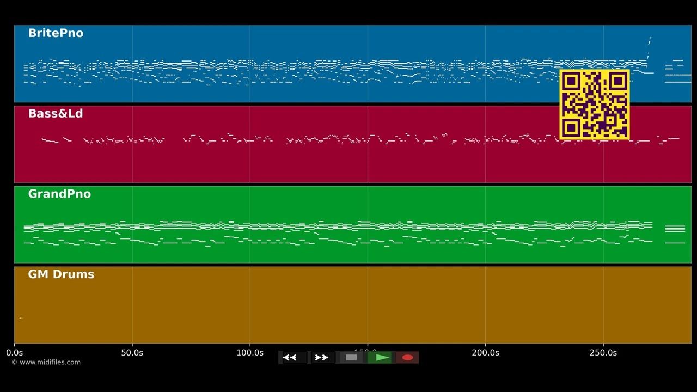Click the 100.0s timeline marker
Screen dimensions: 697x392
249,353
